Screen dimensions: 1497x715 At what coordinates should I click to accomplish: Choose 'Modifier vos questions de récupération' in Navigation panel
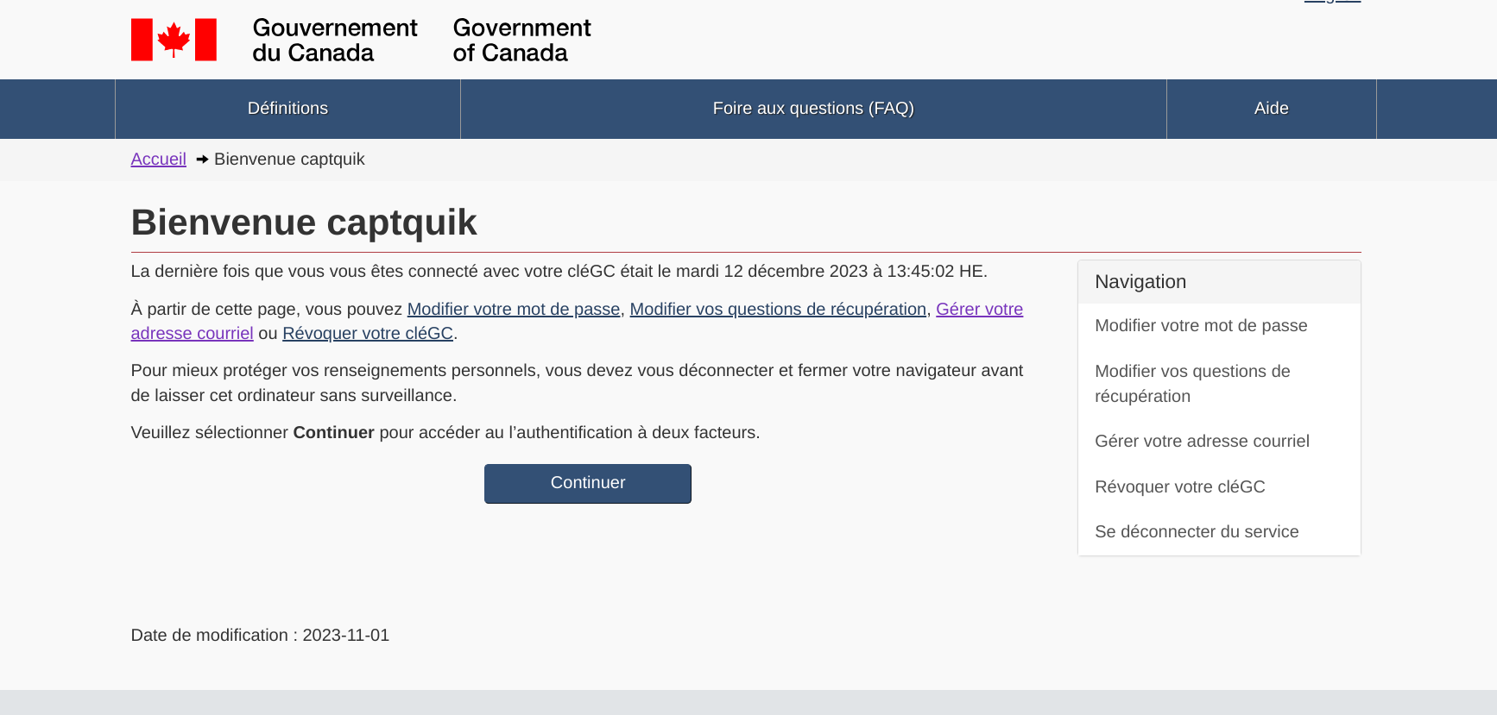(x=1191, y=384)
